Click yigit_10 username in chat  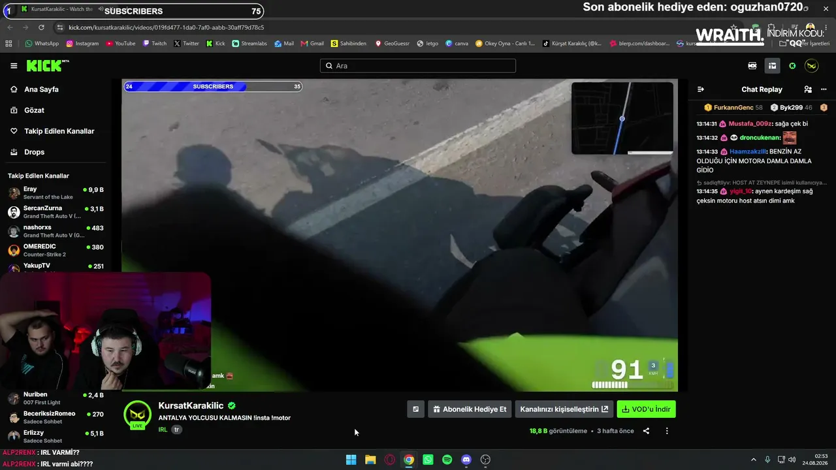741,191
